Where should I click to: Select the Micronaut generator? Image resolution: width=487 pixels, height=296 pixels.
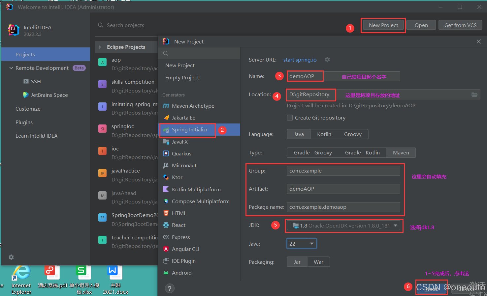[x=183, y=165]
